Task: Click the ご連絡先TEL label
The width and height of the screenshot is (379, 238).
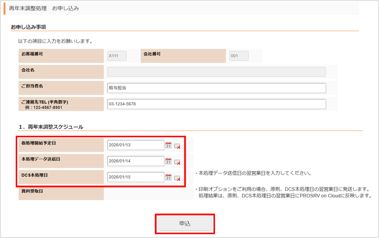Action: 45,102
